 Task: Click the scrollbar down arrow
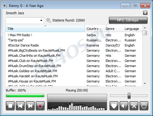pos(145,84)
